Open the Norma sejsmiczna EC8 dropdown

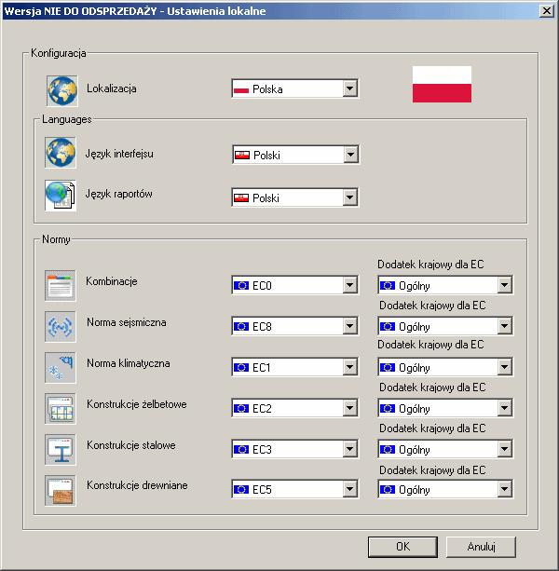click(x=295, y=326)
